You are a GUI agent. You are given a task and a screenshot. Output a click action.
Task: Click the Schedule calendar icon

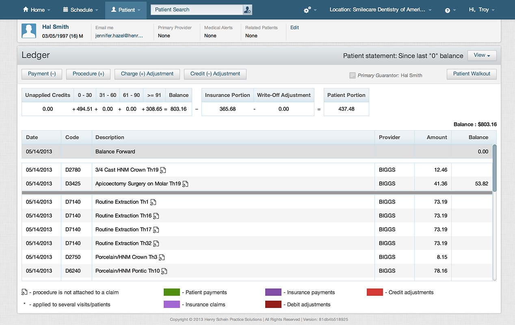[66, 9]
